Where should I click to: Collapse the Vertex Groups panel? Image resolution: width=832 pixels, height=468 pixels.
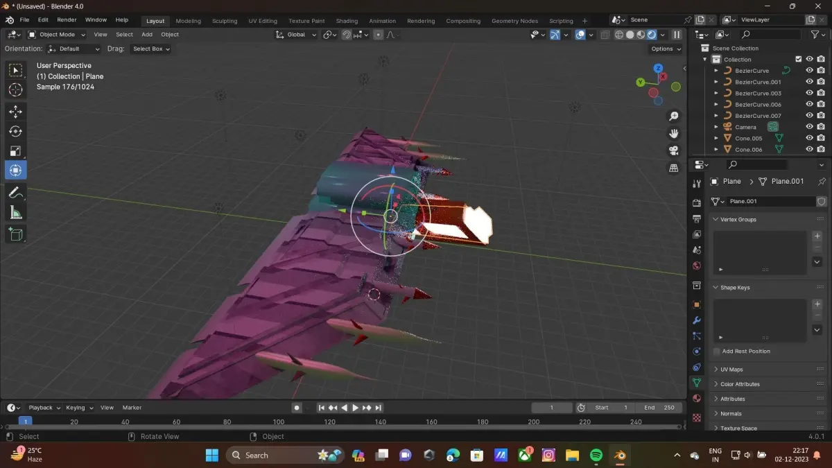(738, 219)
